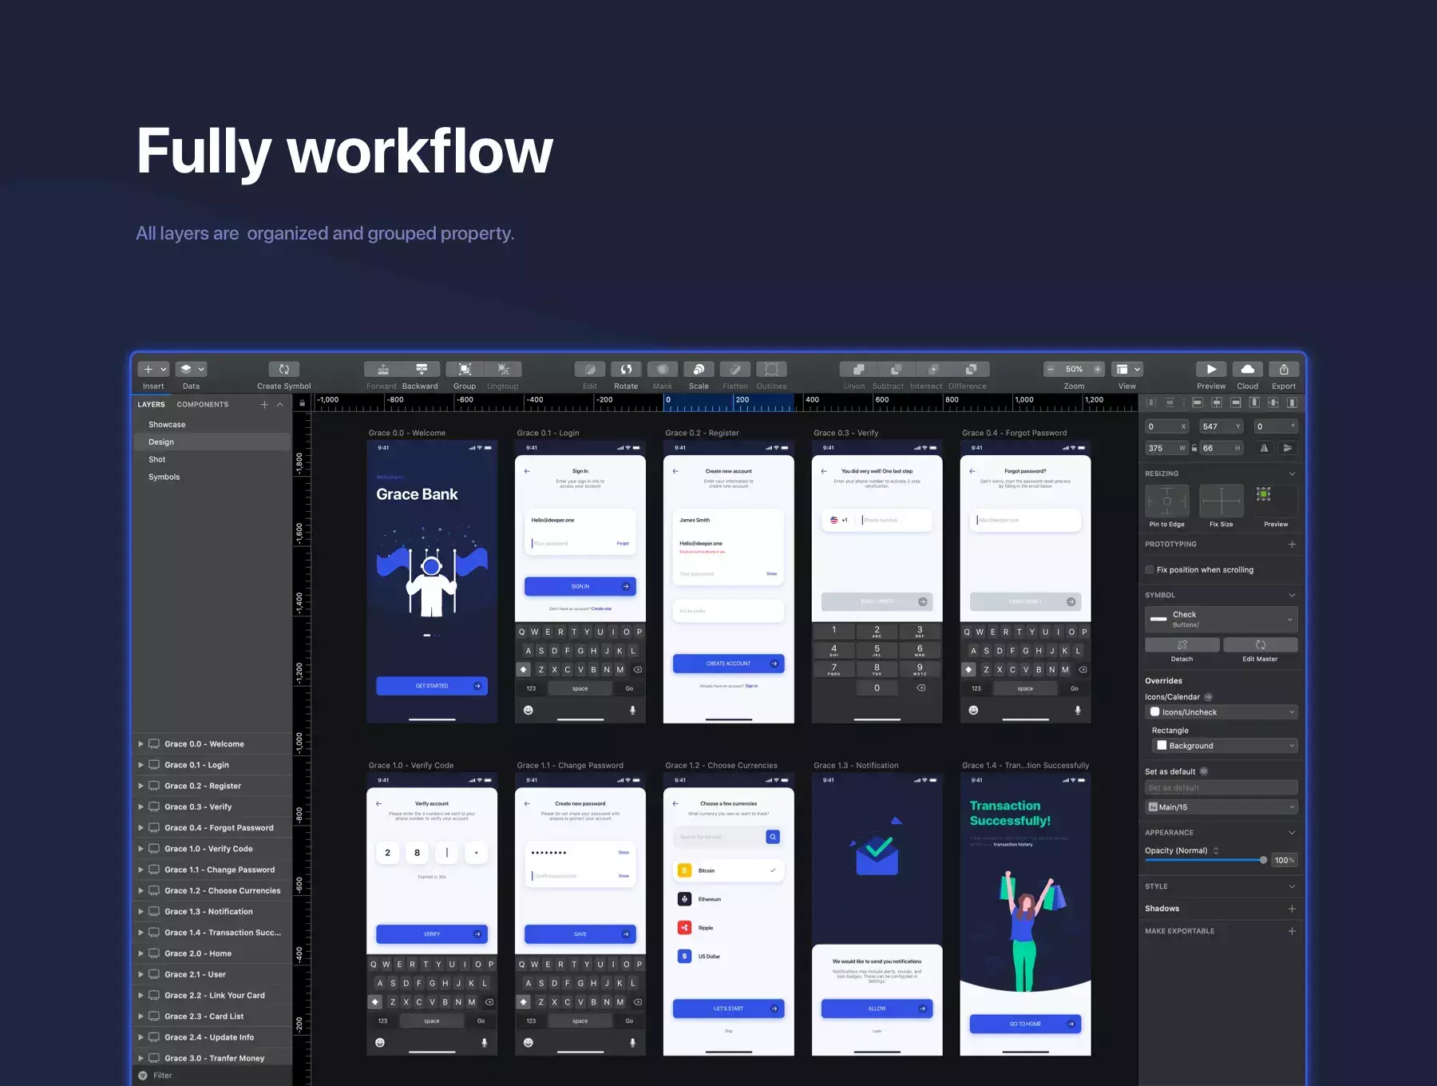Image resolution: width=1437 pixels, height=1086 pixels.
Task: Flatten the selected shape
Action: click(x=735, y=369)
